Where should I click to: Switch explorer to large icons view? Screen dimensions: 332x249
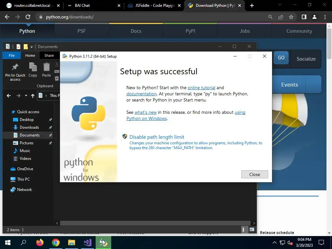point(252,230)
